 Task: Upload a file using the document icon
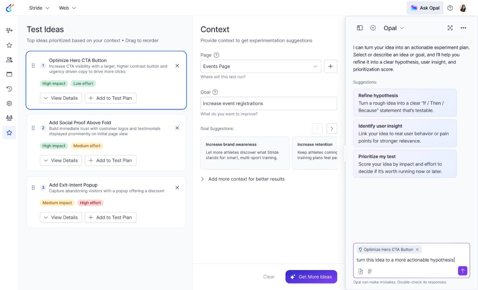361,271
